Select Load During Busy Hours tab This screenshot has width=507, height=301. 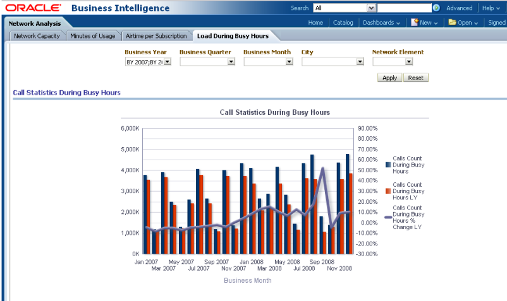point(233,36)
